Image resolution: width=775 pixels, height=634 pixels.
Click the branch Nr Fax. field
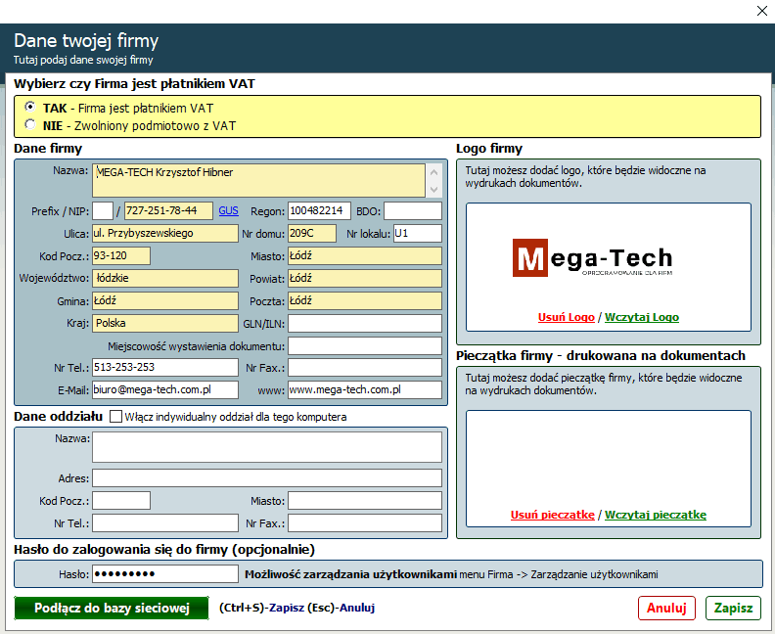[x=365, y=523]
